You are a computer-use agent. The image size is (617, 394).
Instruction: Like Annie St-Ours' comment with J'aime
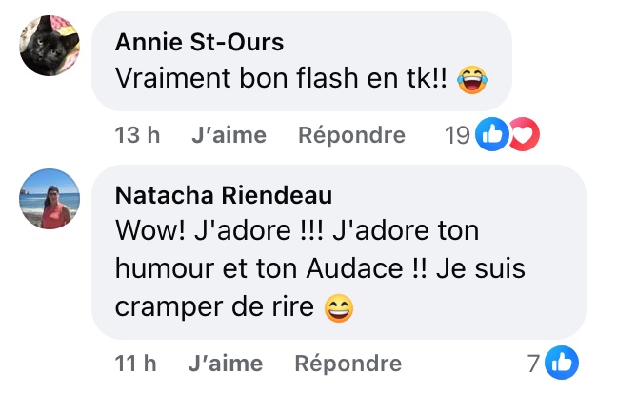tap(229, 135)
